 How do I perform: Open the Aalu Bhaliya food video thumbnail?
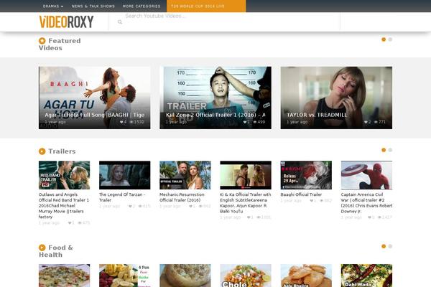[x=306, y=276]
